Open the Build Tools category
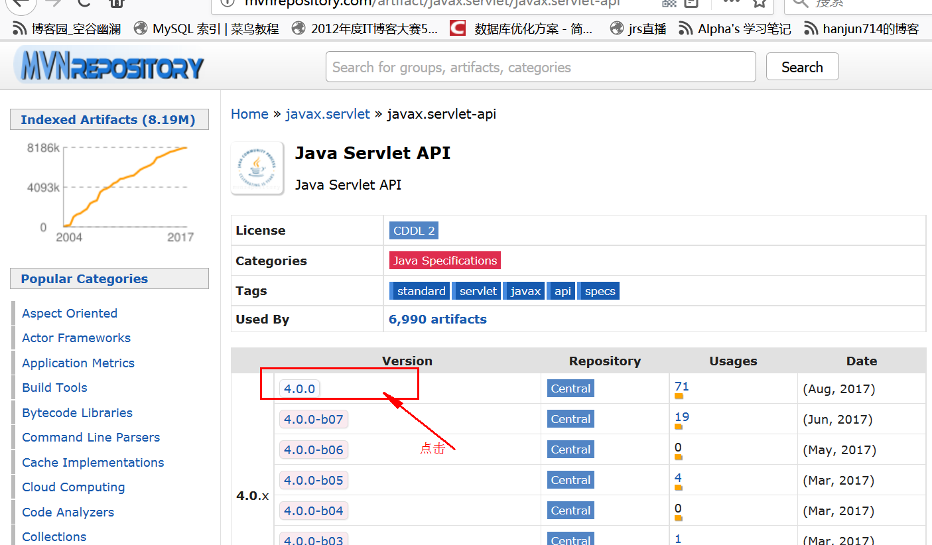The width and height of the screenshot is (932, 545). click(54, 388)
